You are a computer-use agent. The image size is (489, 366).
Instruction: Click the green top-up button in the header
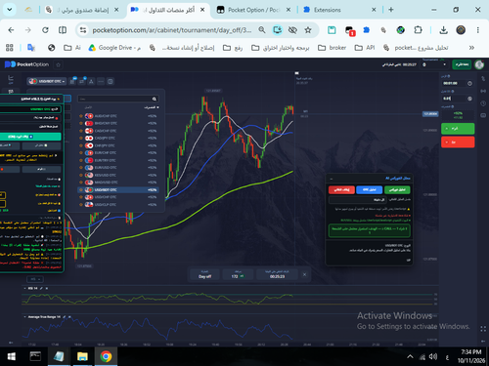point(462,64)
